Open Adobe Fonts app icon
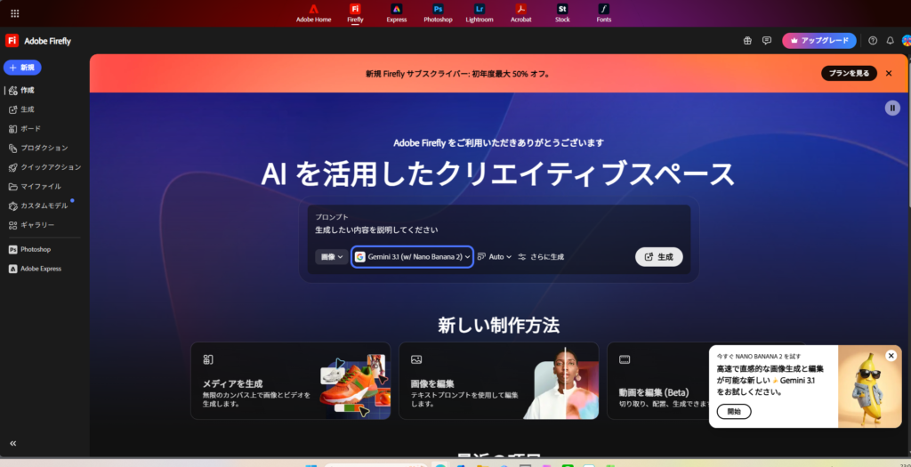The width and height of the screenshot is (911, 467). (x=604, y=13)
